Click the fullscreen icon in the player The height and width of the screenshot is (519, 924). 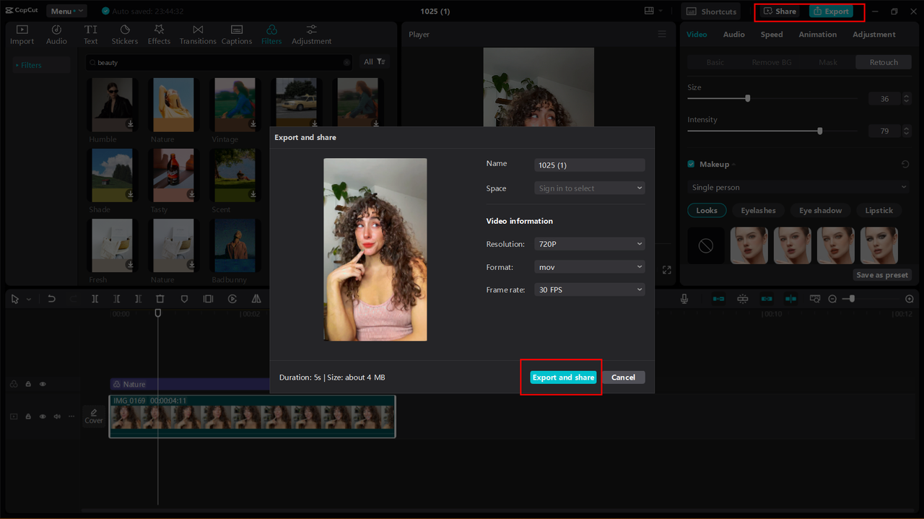666,270
